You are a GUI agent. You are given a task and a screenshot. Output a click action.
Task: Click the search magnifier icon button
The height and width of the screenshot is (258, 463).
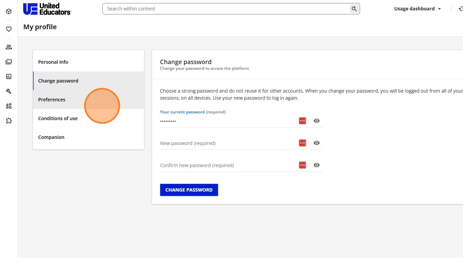pos(354,9)
